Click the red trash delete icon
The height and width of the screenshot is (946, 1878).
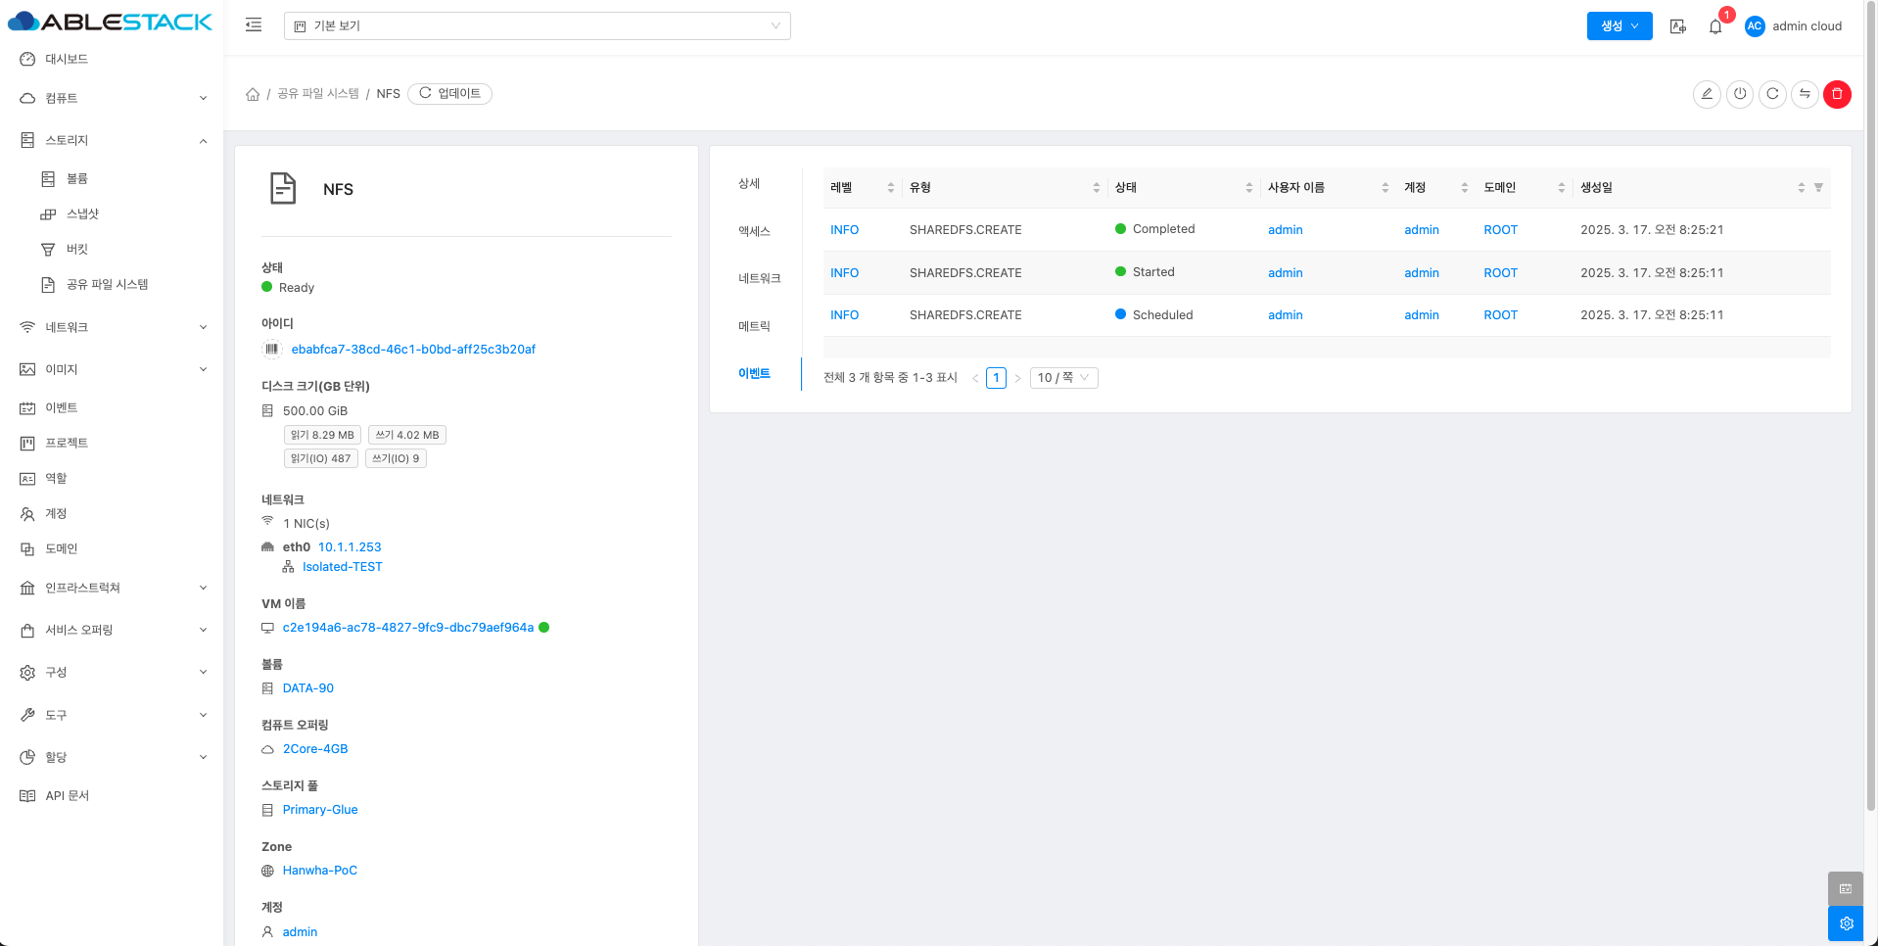coord(1837,94)
